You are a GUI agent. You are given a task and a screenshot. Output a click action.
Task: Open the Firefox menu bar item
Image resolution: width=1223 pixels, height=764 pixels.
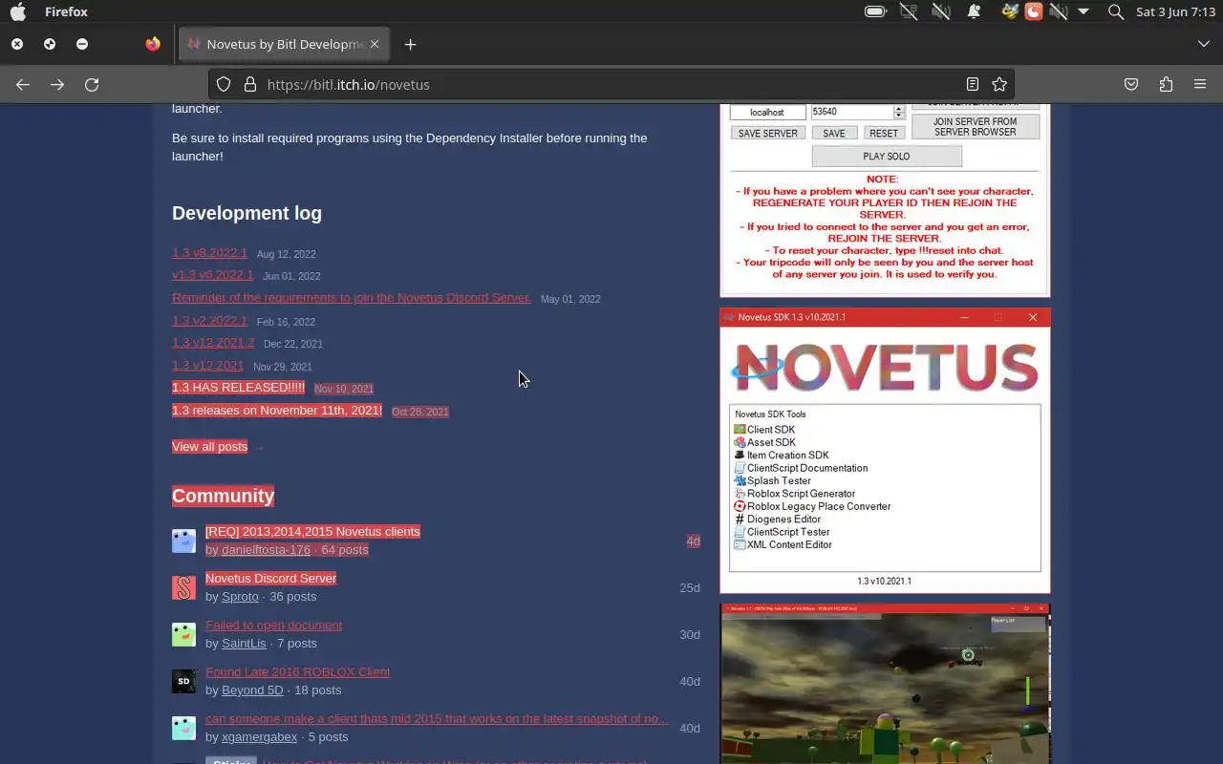click(x=66, y=11)
